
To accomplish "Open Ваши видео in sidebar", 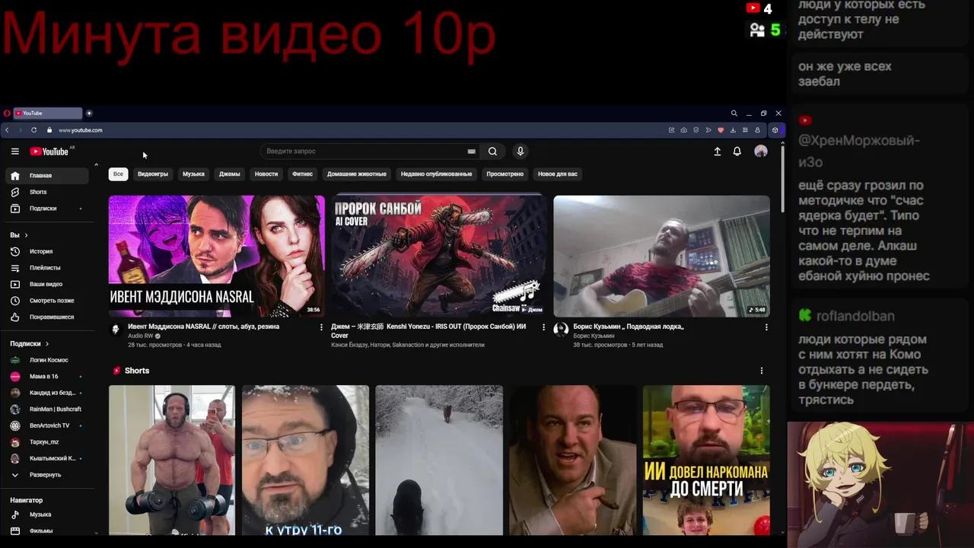I will coord(47,284).
